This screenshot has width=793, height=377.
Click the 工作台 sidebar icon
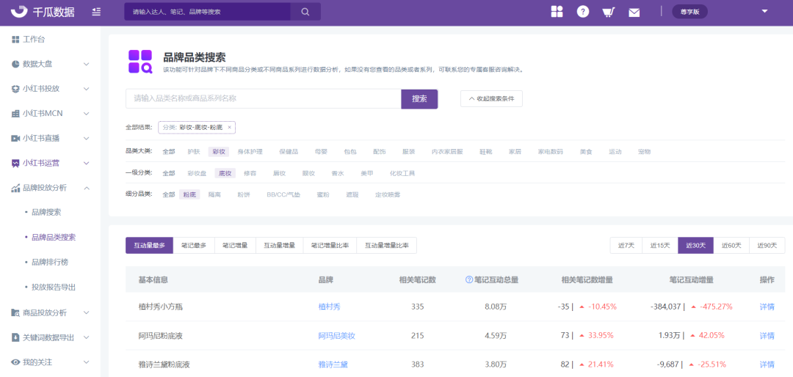tap(15, 40)
